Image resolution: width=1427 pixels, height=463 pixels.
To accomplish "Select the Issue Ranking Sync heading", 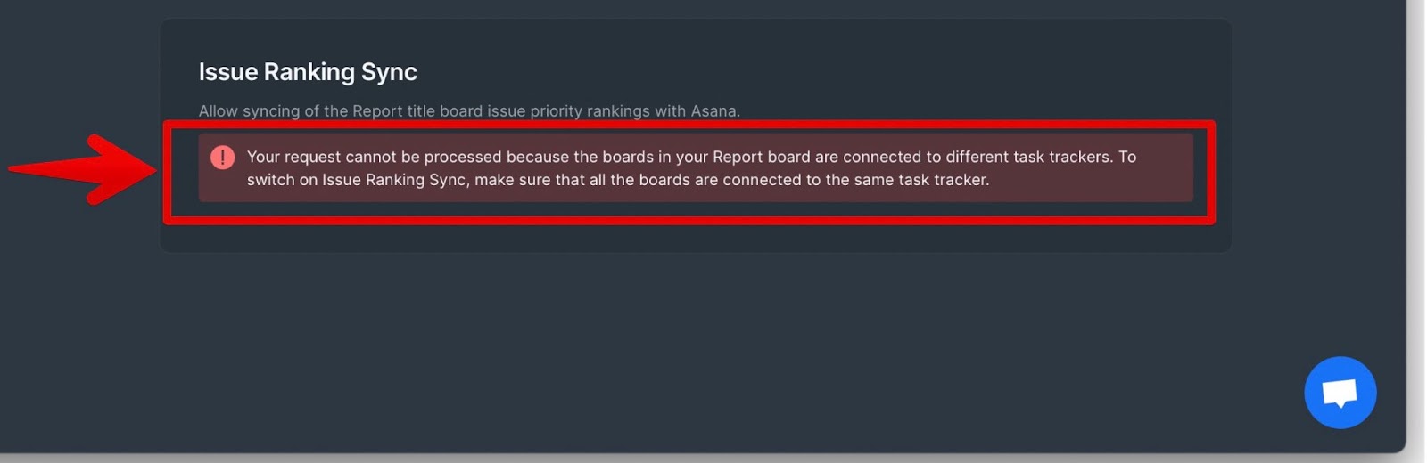I will pos(308,72).
